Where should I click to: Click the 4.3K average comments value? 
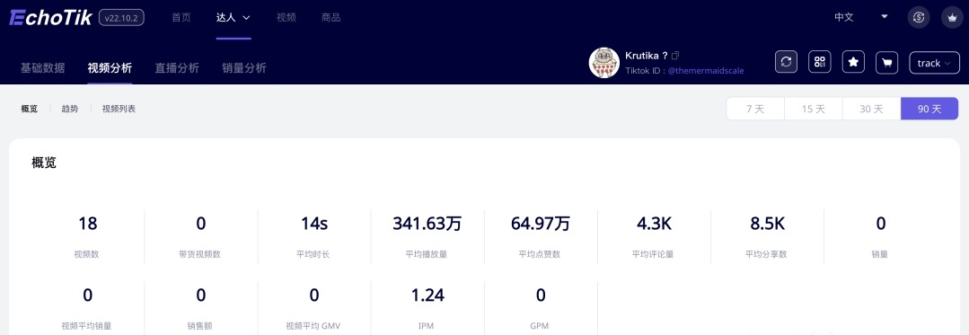pos(654,224)
